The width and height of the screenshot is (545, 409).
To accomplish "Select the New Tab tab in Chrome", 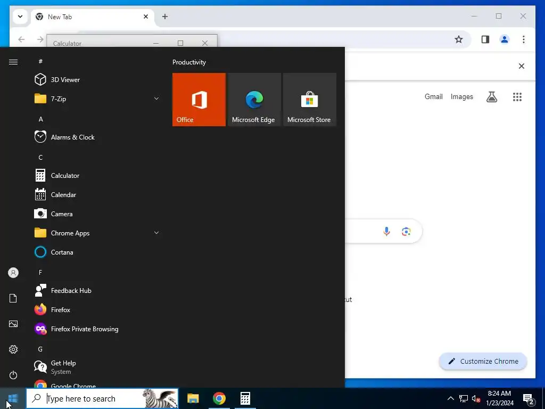I will tap(93, 17).
